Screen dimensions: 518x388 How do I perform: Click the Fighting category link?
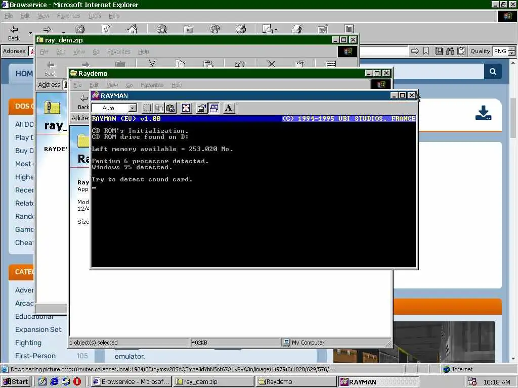coord(28,343)
